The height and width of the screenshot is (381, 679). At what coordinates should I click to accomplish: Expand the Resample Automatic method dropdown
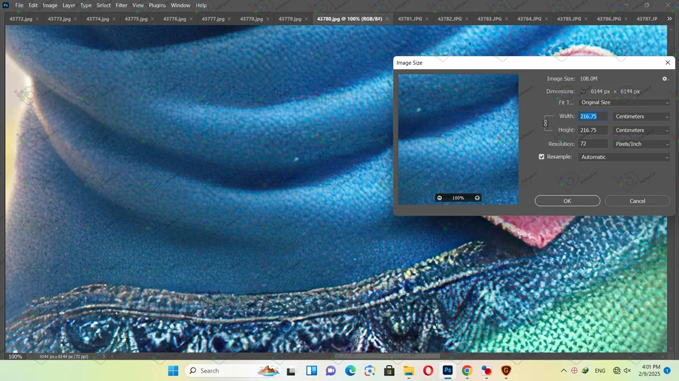(624, 157)
